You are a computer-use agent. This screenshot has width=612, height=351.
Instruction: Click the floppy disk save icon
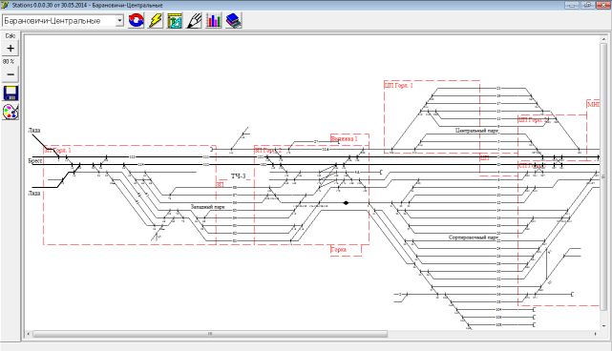coord(11,93)
